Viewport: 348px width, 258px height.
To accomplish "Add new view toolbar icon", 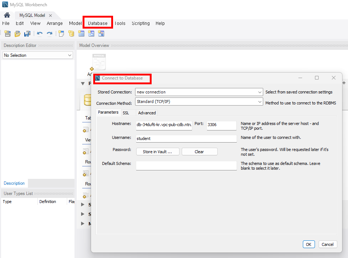I will point(91,33).
